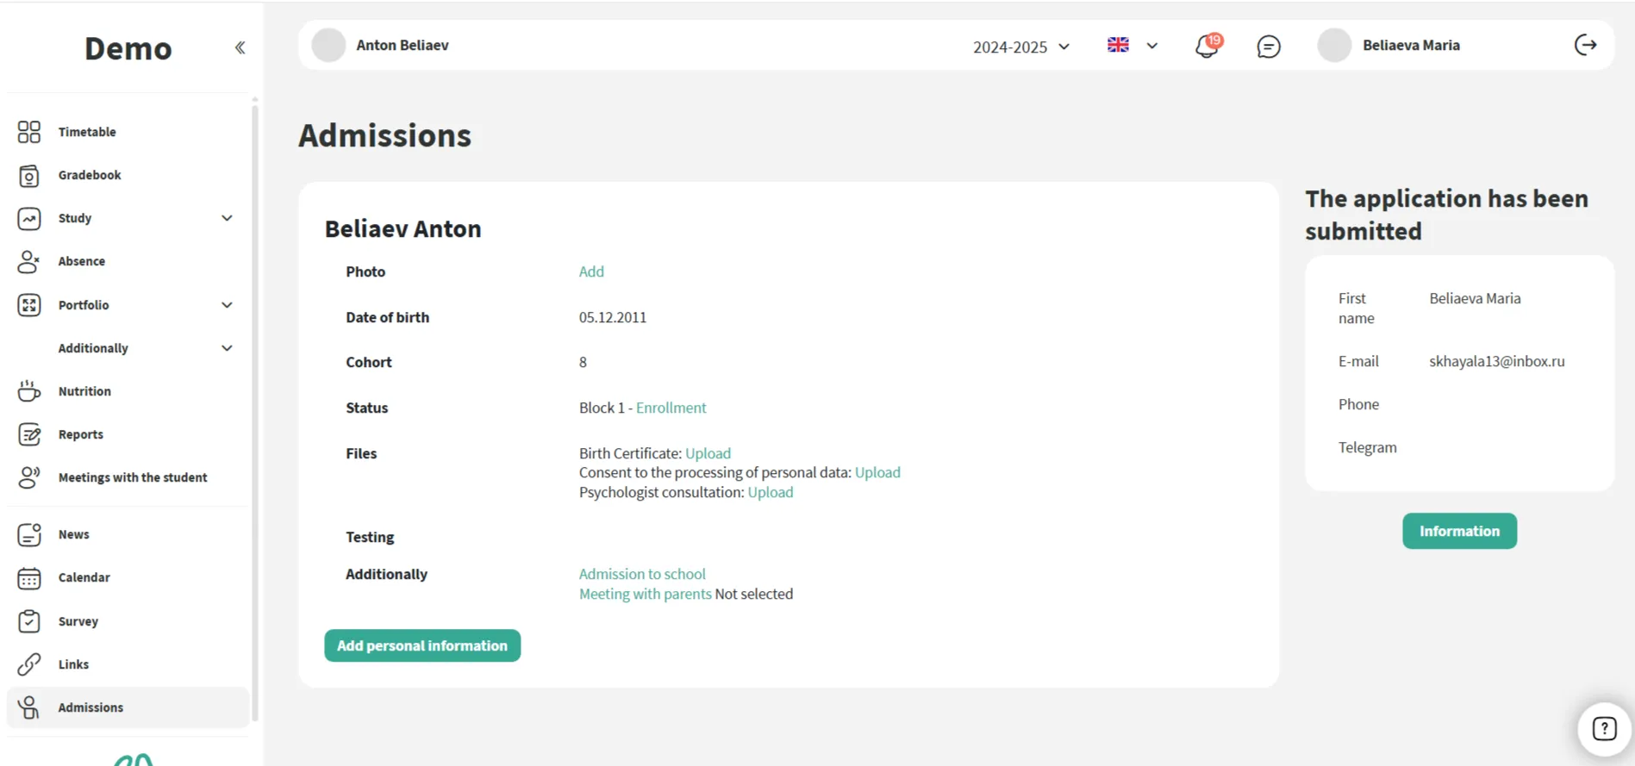This screenshot has width=1635, height=766.
Task: Click the Calendar icon in sidebar
Action: point(29,578)
